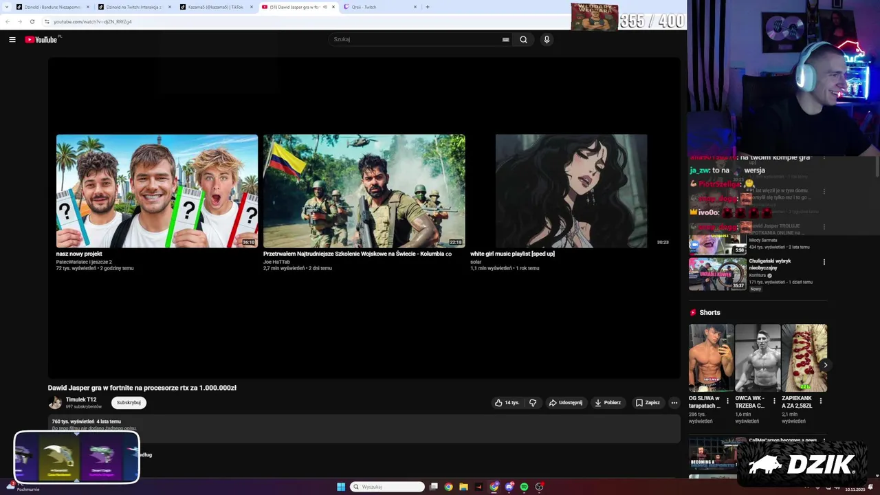The image size is (880, 495).
Task: Close the Qreii - Twitch tab
Action: (x=415, y=7)
